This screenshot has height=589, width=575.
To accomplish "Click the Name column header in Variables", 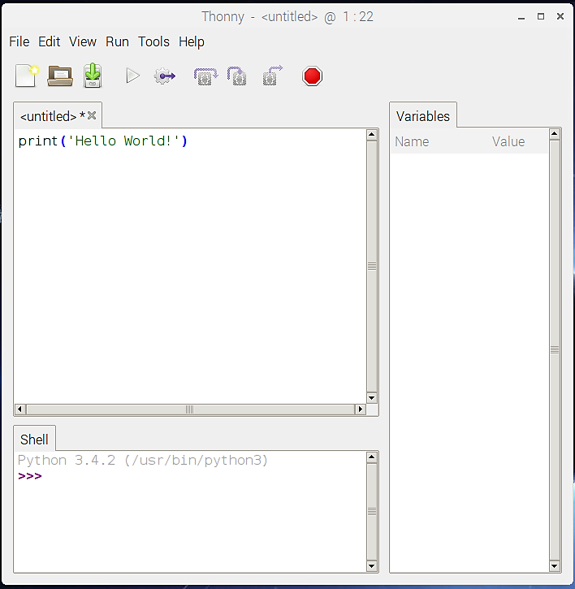I will tap(412, 141).
